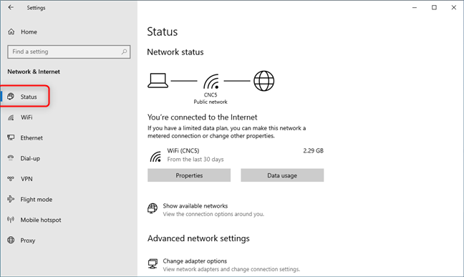Click the WiFi signal icon in sidebar
Image resolution: width=464 pixels, height=277 pixels.
point(11,117)
